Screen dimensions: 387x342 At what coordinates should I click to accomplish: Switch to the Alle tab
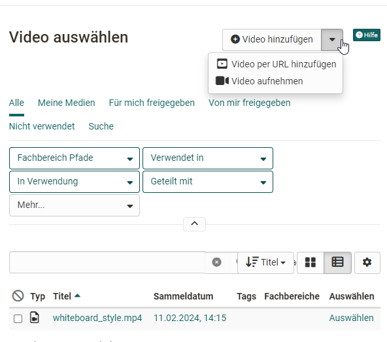tap(16, 103)
